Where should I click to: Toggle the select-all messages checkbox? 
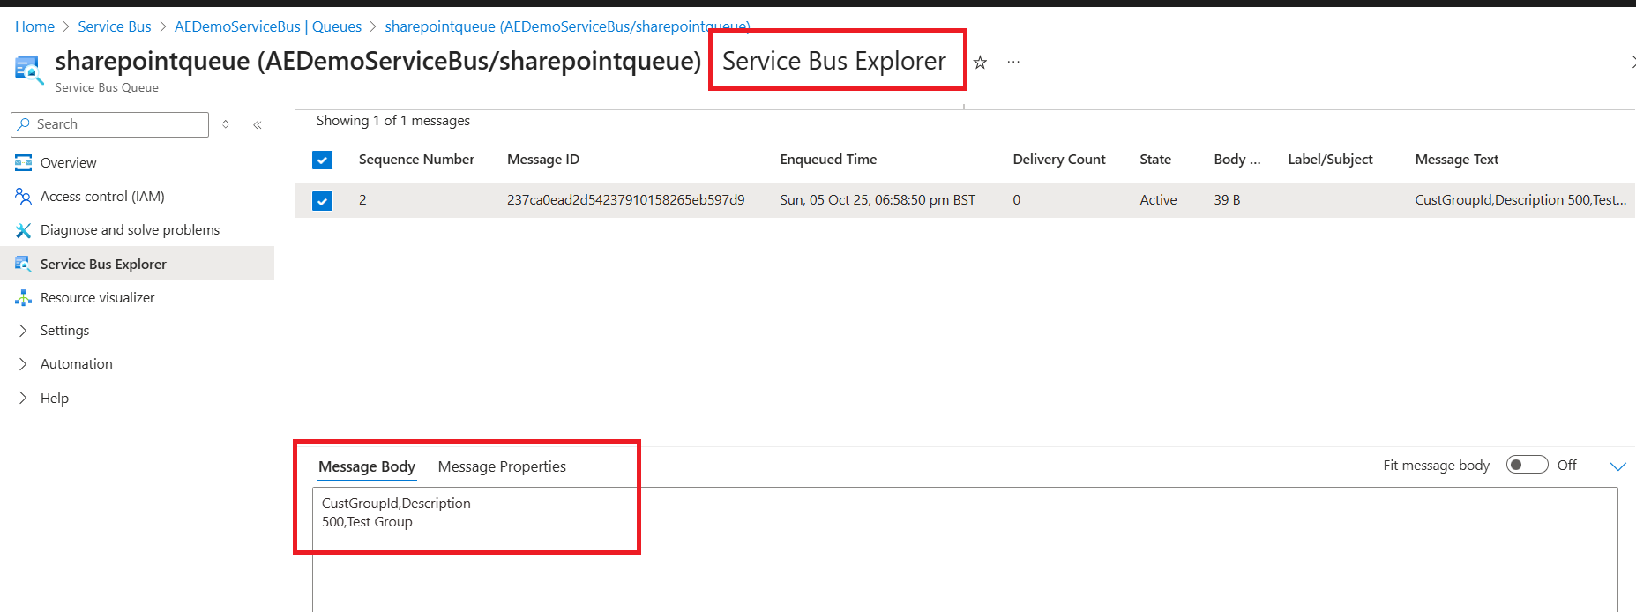pos(323,160)
